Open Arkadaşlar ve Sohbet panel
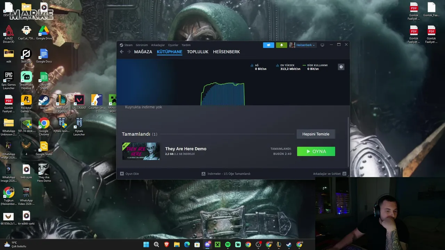This screenshot has width=445, height=250. point(330,174)
